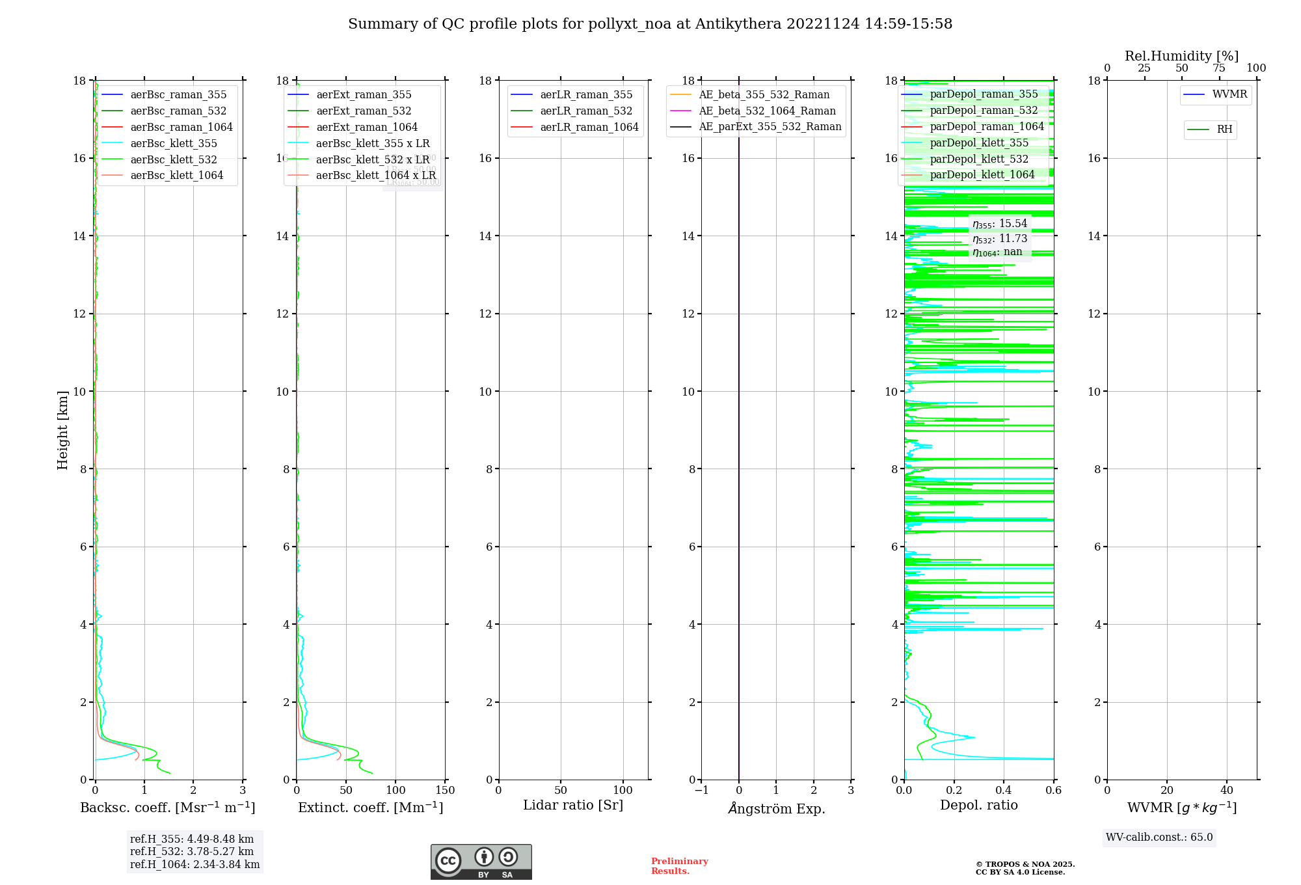The width and height of the screenshot is (1301, 885).
Task: Select AE_beta_355_532_Raman legend entry
Action: click(x=750, y=95)
